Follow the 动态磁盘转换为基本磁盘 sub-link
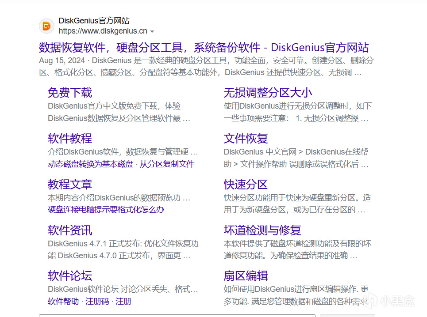 [90, 164]
